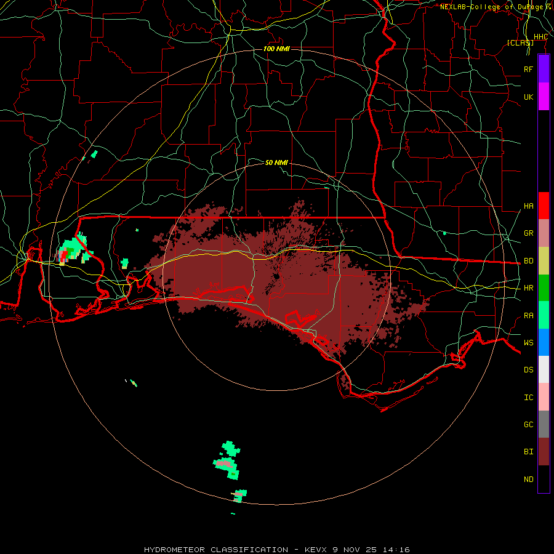Click the 'GR' legend label
The width and height of the screenshot is (554, 554).
[528, 233]
